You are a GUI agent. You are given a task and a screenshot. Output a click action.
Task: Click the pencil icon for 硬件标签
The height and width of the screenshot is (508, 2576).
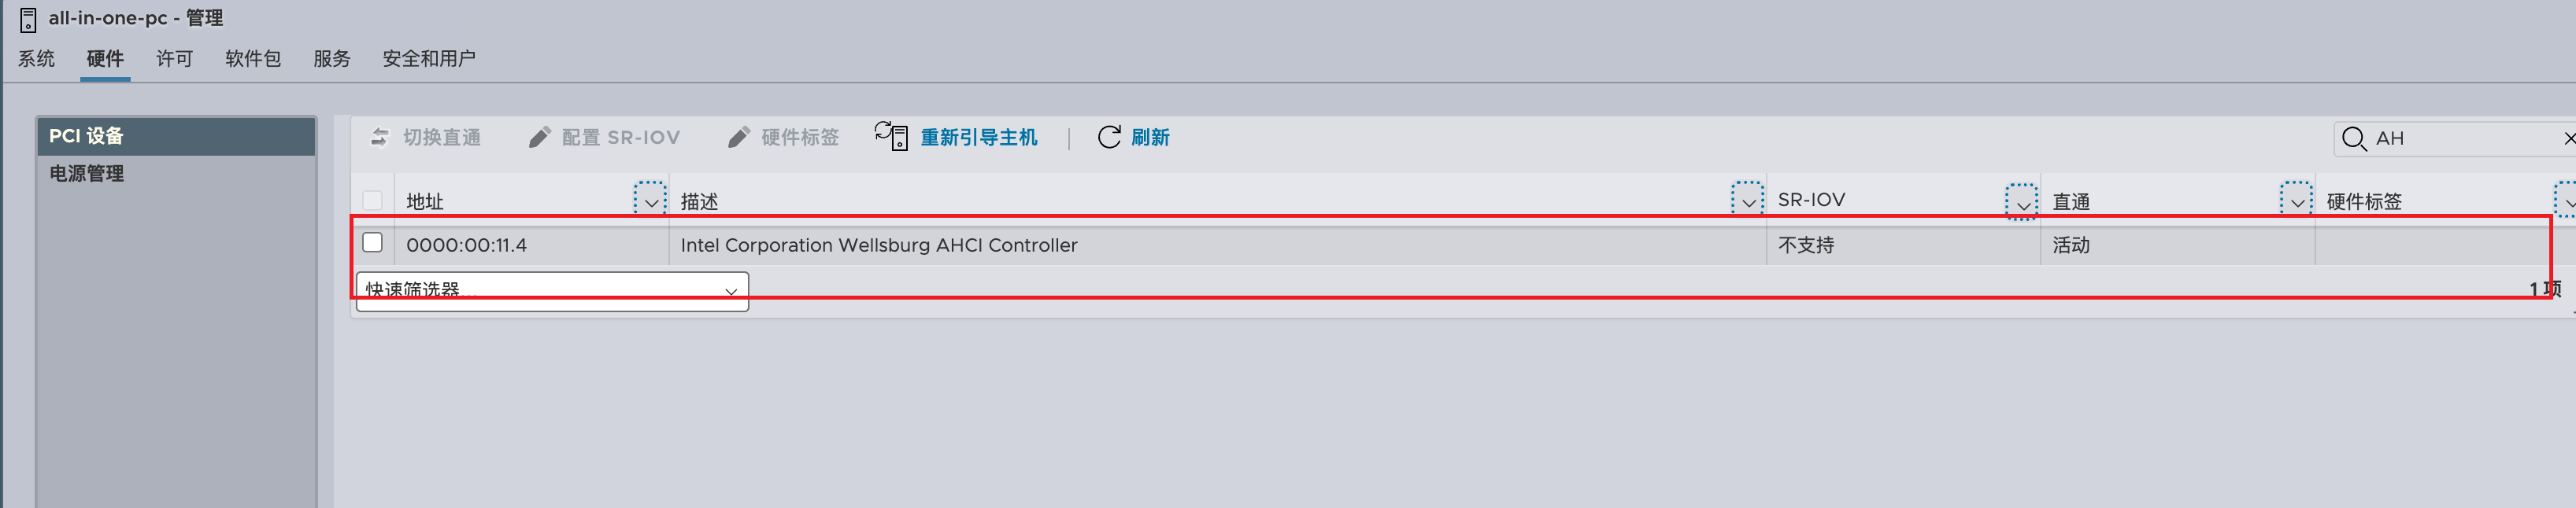tap(738, 137)
